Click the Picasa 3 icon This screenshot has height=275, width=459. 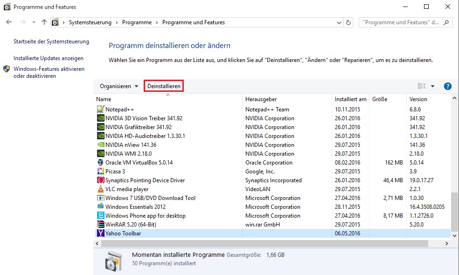click(x=100, y=172)
